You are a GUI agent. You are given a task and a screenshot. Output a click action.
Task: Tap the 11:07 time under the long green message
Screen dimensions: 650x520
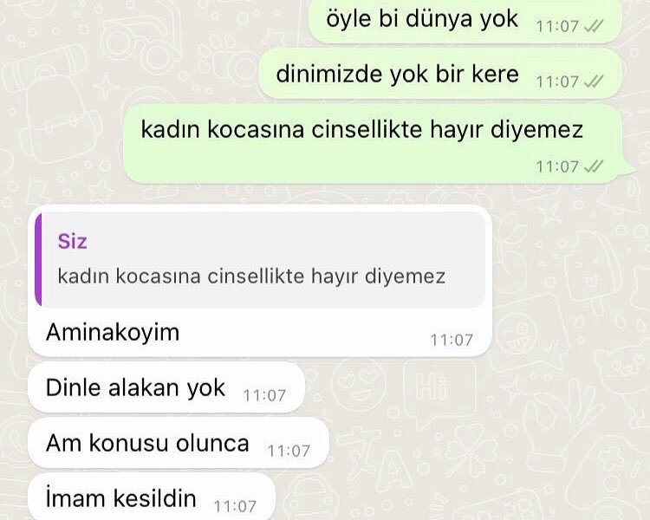(x=557, y=166)
